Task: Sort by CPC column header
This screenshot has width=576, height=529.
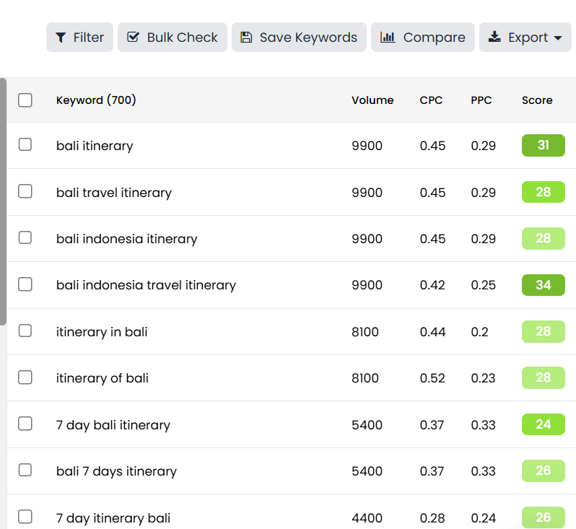Action: (431, 100)
